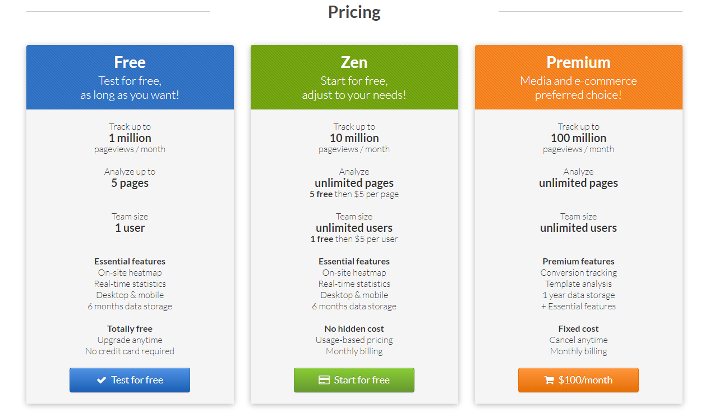Click the Free plan's 5 pages text
Screen dimensions: 719x416
pyautogui.click(x=130, y=183)
